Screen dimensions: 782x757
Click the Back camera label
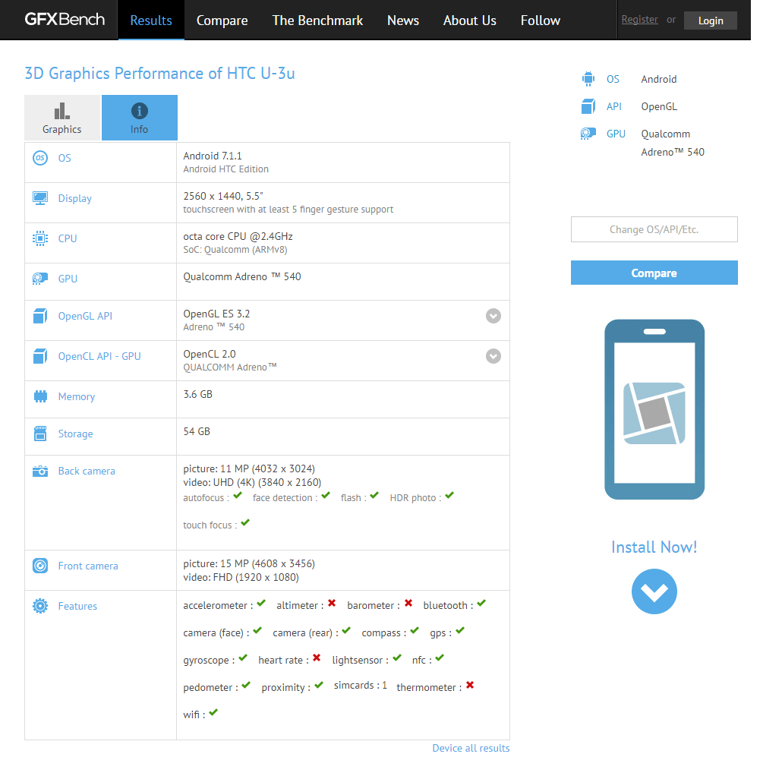[87, 471]
